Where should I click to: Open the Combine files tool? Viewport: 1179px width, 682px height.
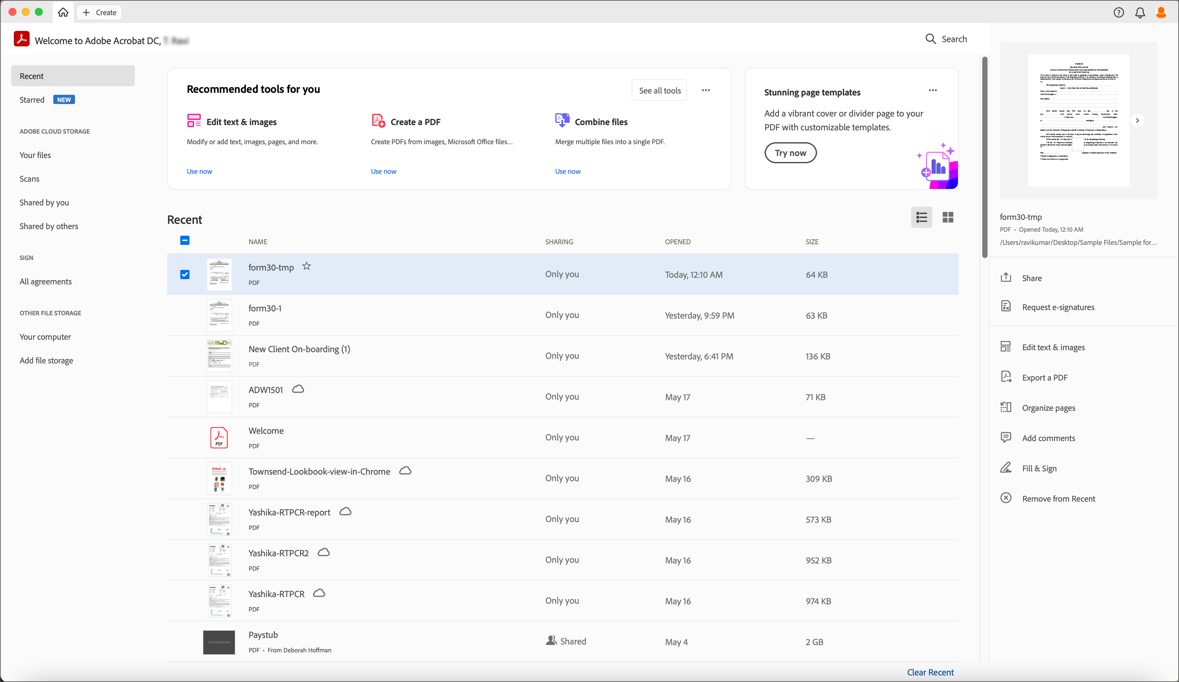(601, 121)
